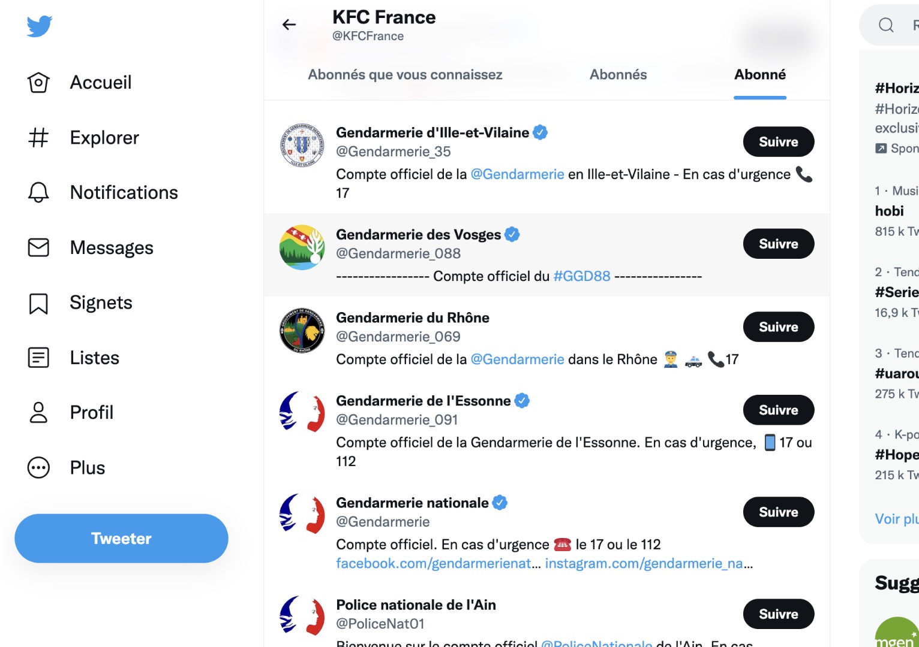Open Gendarmerie du Rhône avatar

tap(302, 331)
